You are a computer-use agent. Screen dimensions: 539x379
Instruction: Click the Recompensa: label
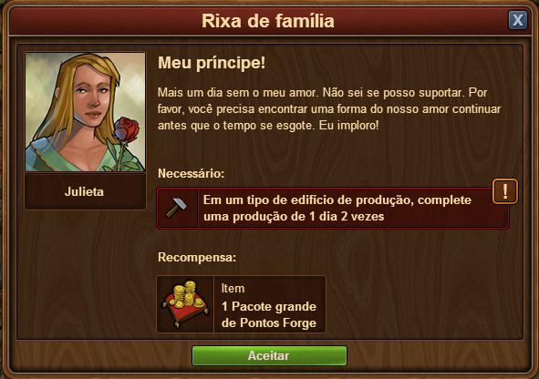197,257
